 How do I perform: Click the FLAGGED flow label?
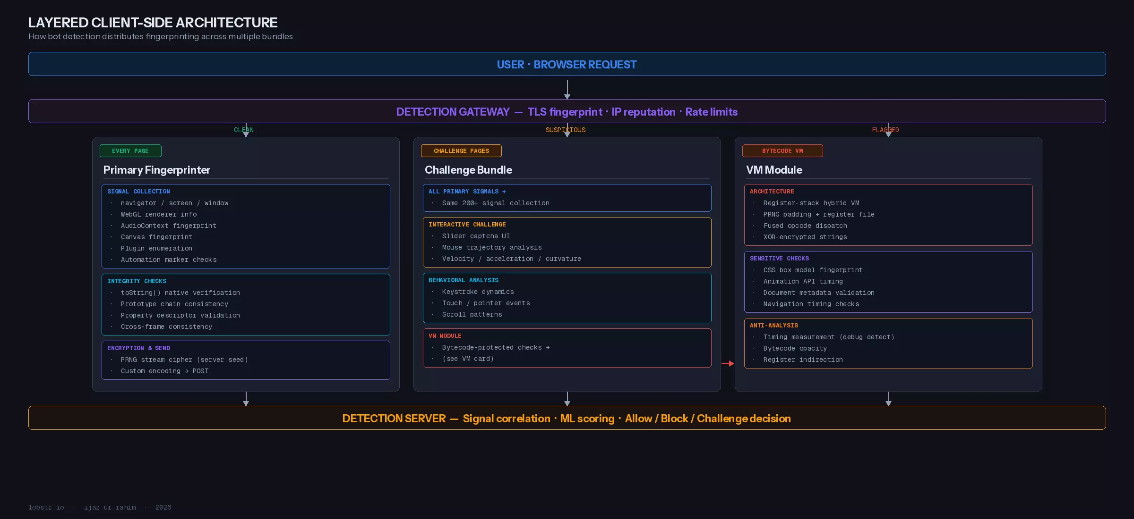point(886,130)
